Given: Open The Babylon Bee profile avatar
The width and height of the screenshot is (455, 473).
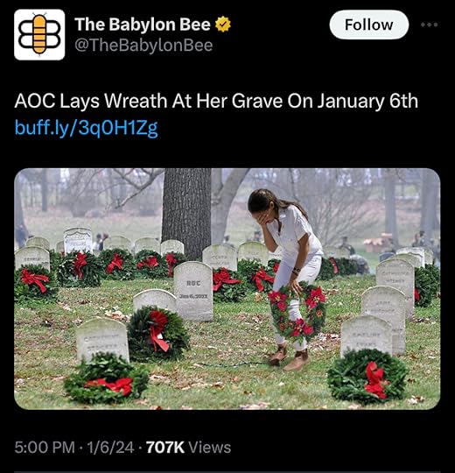Looking at the screenshot, I should pos(39,35).
